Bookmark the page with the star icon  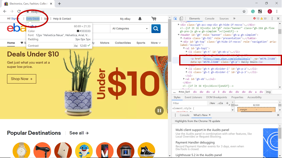tap(244, 11)
